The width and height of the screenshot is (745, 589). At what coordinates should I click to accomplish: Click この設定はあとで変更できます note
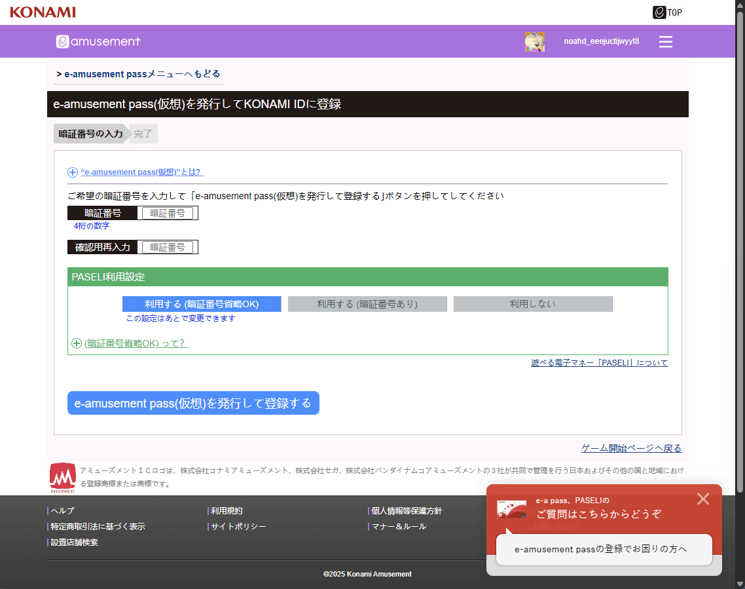click(181, 318)
